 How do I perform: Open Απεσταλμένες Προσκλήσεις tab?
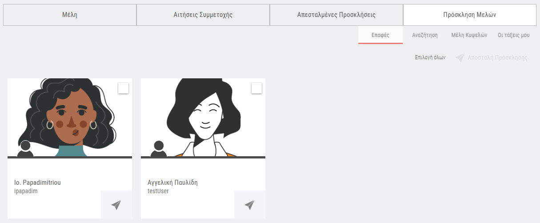click(336, 15)
